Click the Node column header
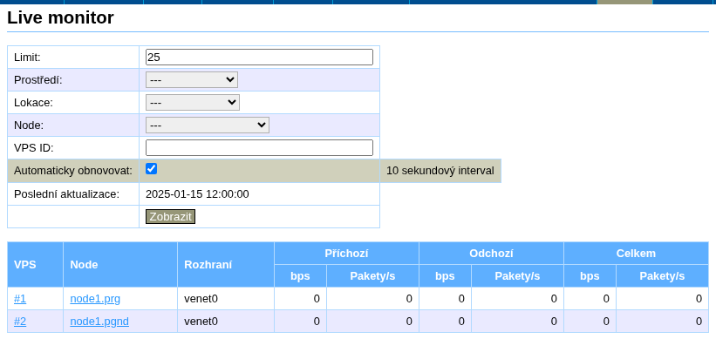The image size is (716, 339). coord(120,265)
